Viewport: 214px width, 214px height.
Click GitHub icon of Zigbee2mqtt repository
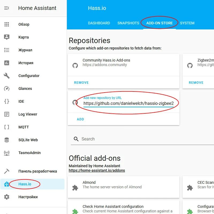pyautogui.click(x=190, y=66)
